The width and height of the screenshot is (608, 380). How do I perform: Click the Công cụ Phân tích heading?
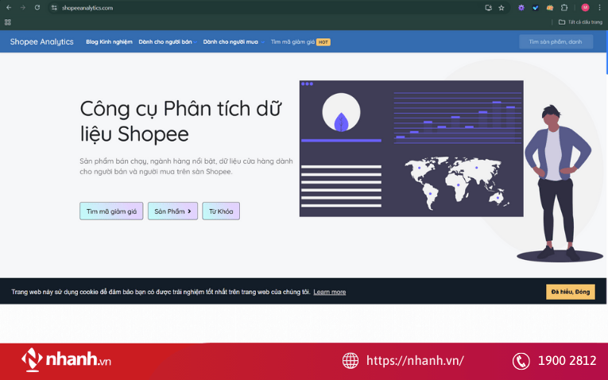point(180,121)
